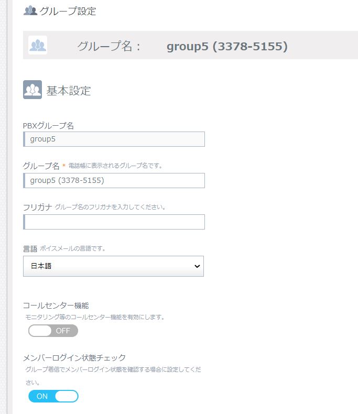Click the メンバーログイン状態チェック label
This screenshot has height=414, width=358.
coord(74,357)
